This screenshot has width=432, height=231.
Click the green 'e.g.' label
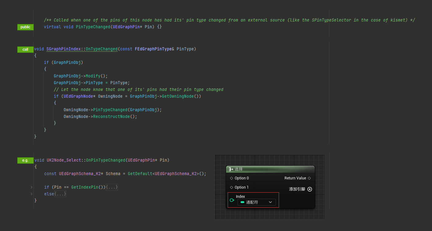point(25,160)
